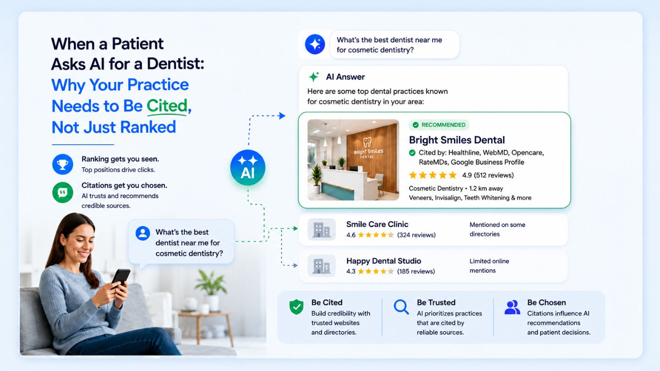Click "(324 reviews)" under Smile Care Clinic

pos(416,235)
